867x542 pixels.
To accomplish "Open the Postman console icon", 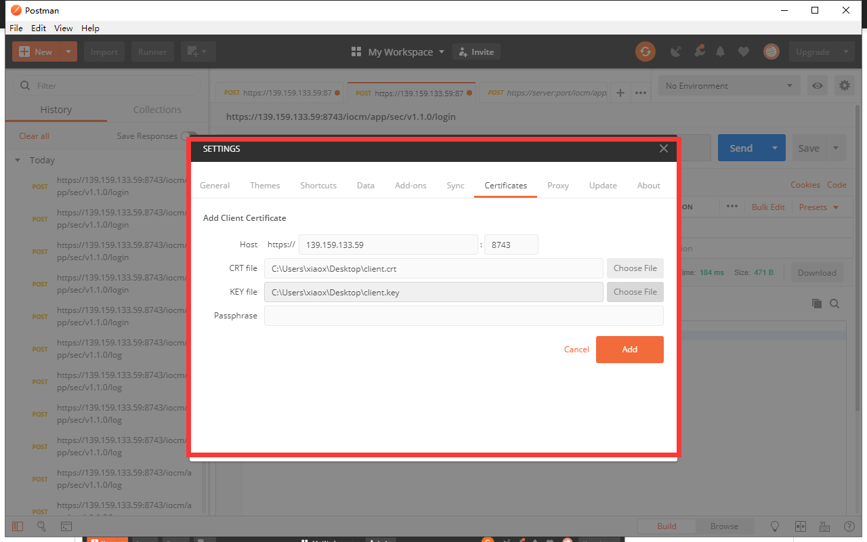I will tap(66, 526).
